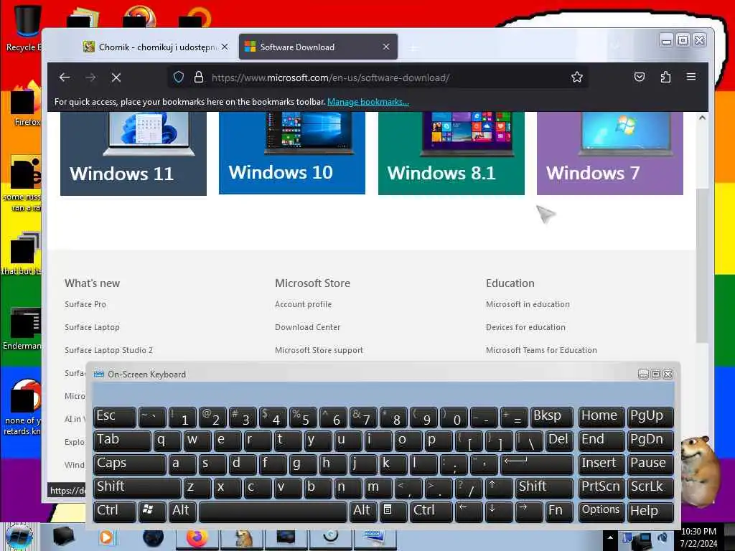Open the Windows Start orb
Screen dimensions: 735x551
click(19, 537)
